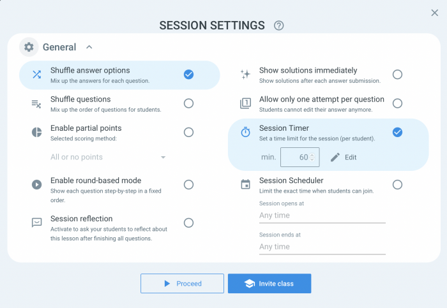Increase minutes with the timer stepper arrows
This screenshot has height=308, width=447.
coord(312,155)
